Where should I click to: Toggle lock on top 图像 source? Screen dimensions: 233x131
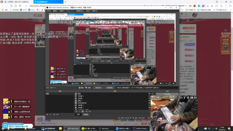[152, 94]
